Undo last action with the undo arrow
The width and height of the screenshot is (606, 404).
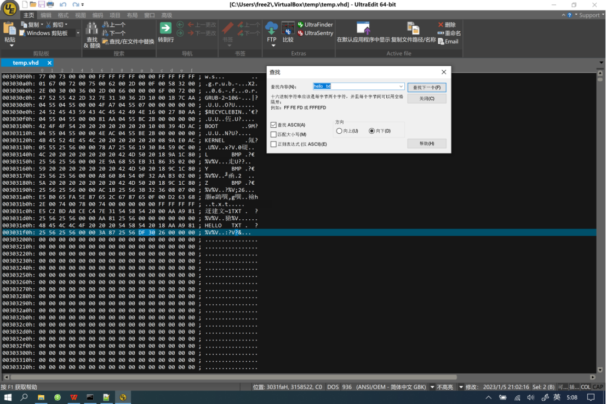coord(63,4)
